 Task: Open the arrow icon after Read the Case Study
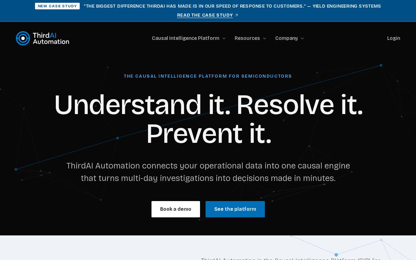236,15
